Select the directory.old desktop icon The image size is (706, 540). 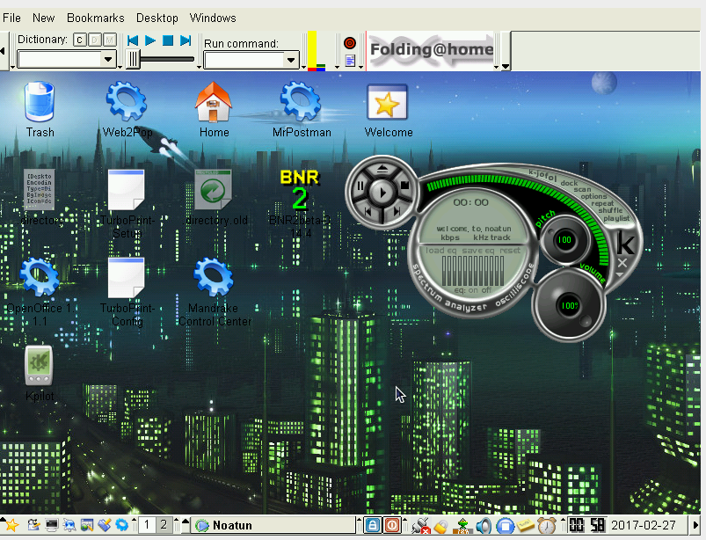pyautogui.click(x=214, y=190)
